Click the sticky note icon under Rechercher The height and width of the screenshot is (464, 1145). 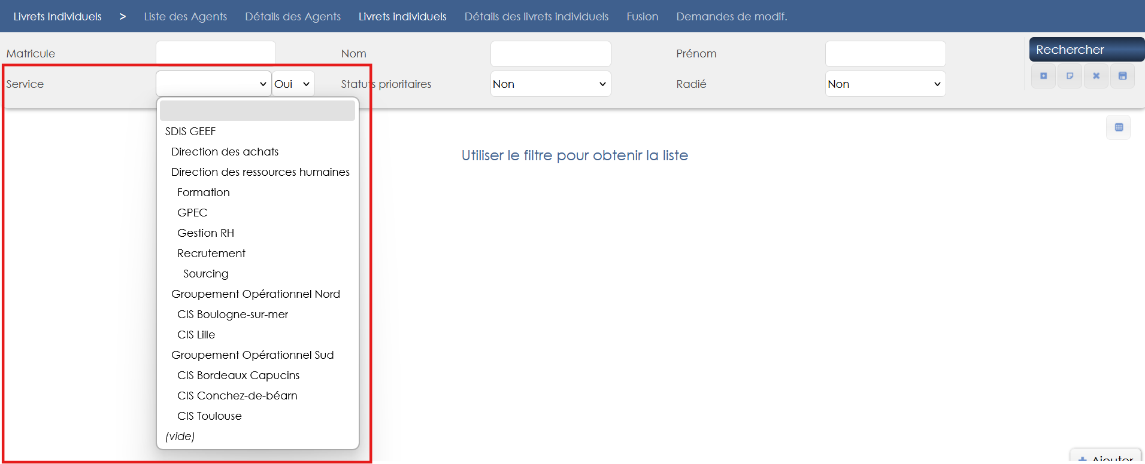pos(1070,76)
